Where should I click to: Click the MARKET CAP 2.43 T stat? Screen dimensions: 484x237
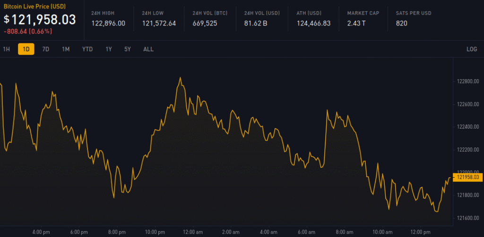tap(357, 23)
